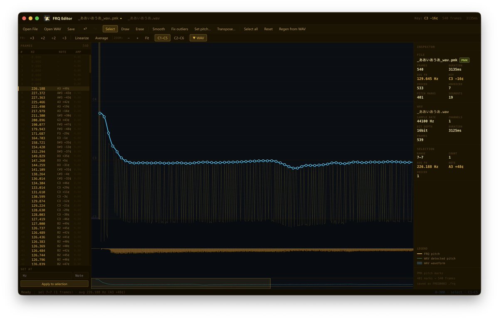Click the overview minimap highlighted viewport
The width and height of the screenshot is (499, 319).
point(181,284)
